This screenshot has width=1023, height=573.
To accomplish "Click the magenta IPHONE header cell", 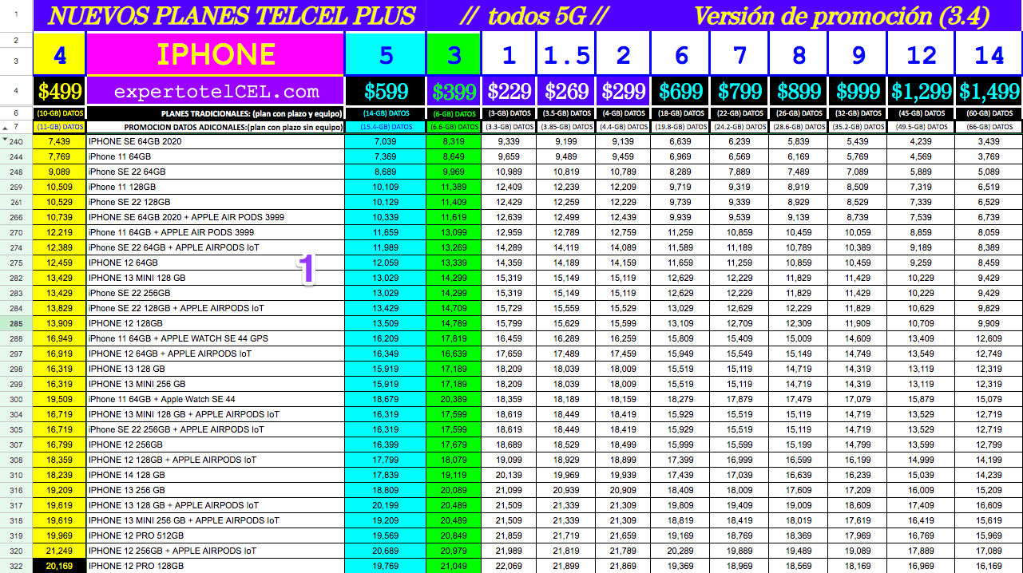I will [x=216, y=53].
